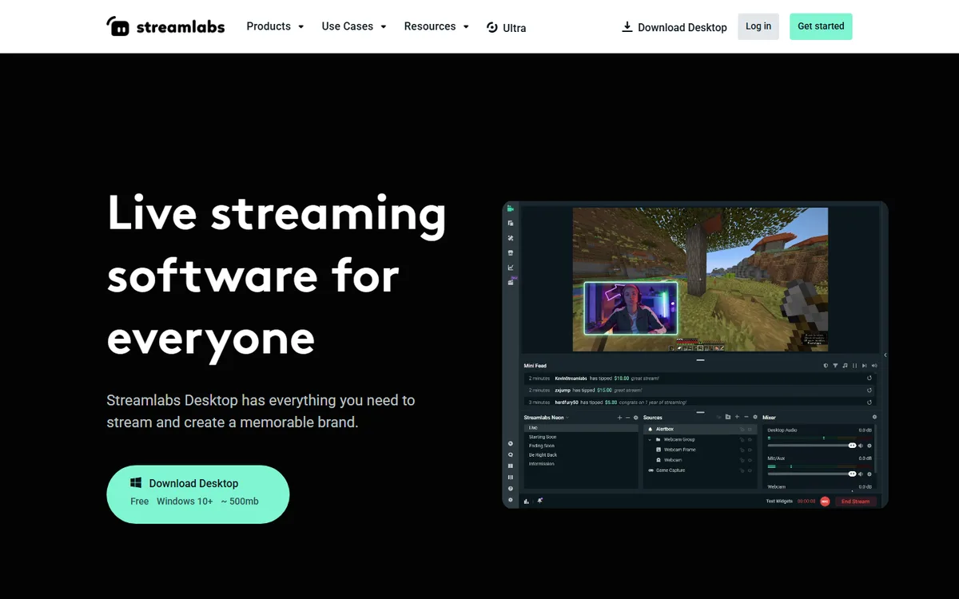Toggle the lock on Alertbox source
959x599 pixels.
(742, 429)
